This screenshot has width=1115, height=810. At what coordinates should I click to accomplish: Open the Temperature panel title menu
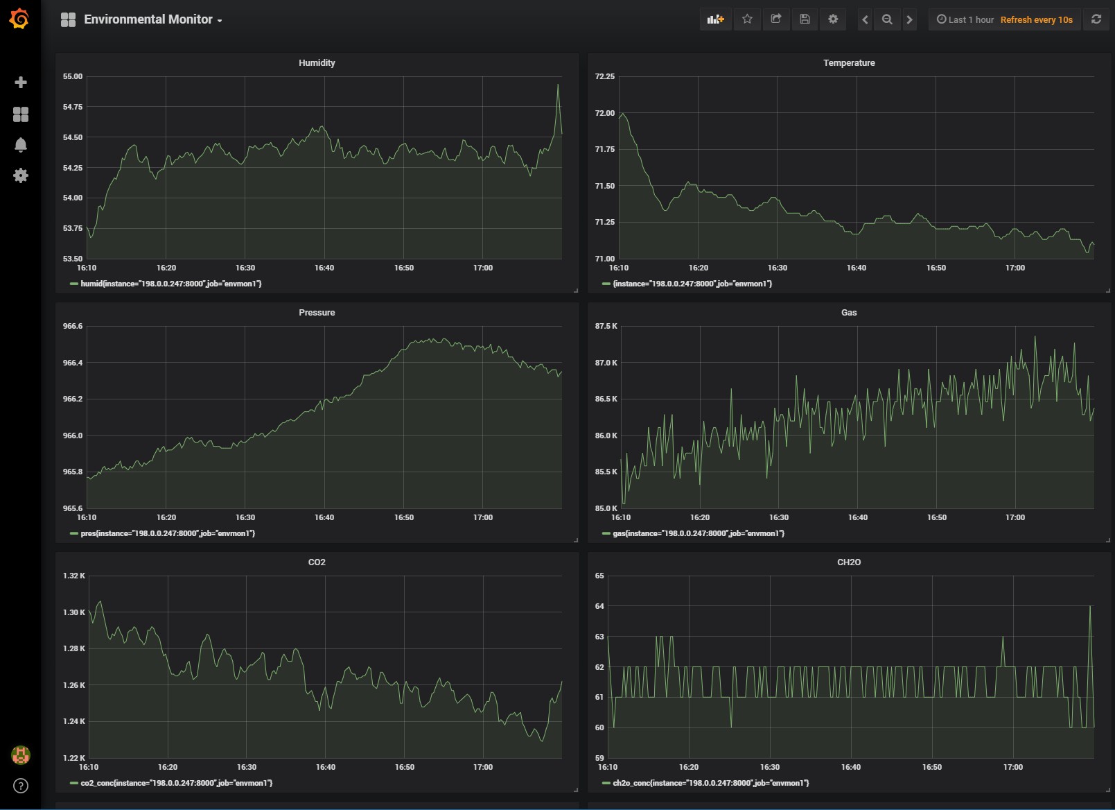[x=849, y=62]
